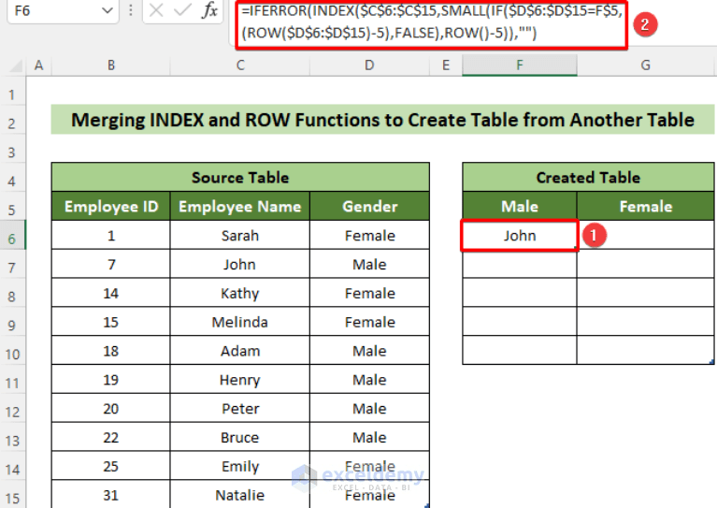This screenshot has height=508, width=717.
Task: Click the 'Source Table' header cell
Action: click(240, 177)
